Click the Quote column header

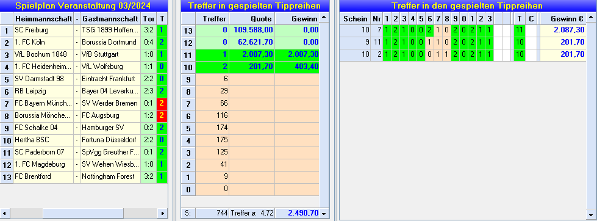252,19
